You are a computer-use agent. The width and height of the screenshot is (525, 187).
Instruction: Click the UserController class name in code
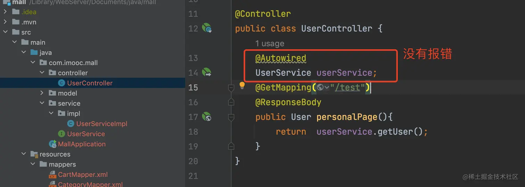[x=337, y=28]
